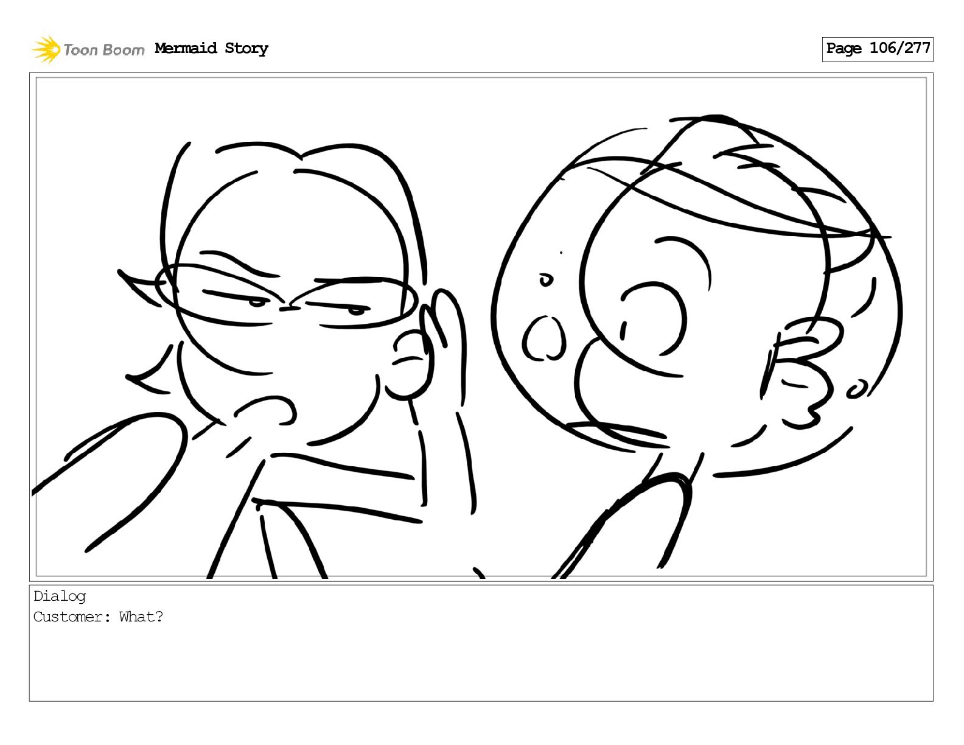Click the Toon Boom logo icon

[46, 49]
